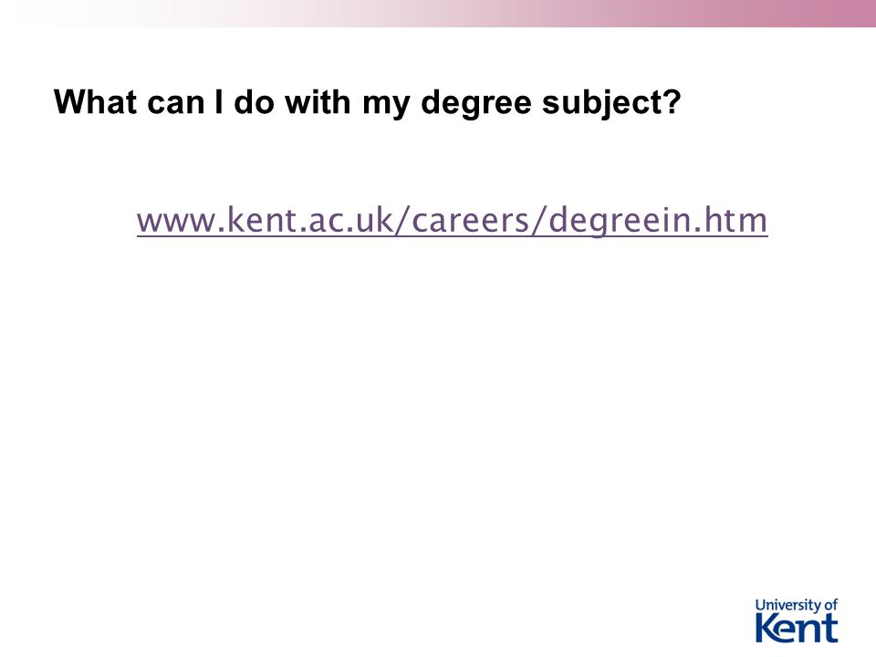
Task: Click the question mark ending the title
Action: tap(673, 101)
